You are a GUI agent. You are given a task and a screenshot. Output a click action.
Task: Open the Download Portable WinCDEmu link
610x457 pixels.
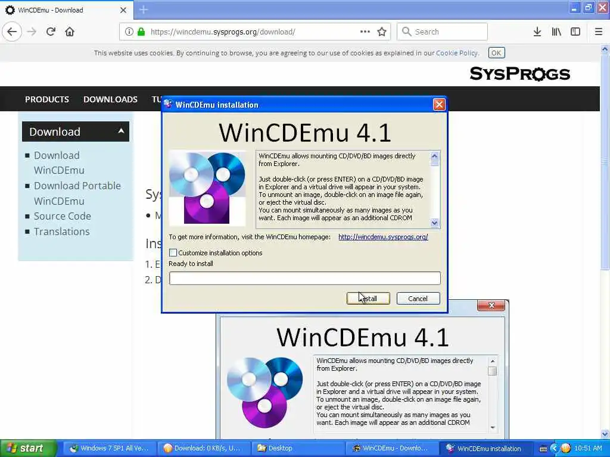click(77, 193)
